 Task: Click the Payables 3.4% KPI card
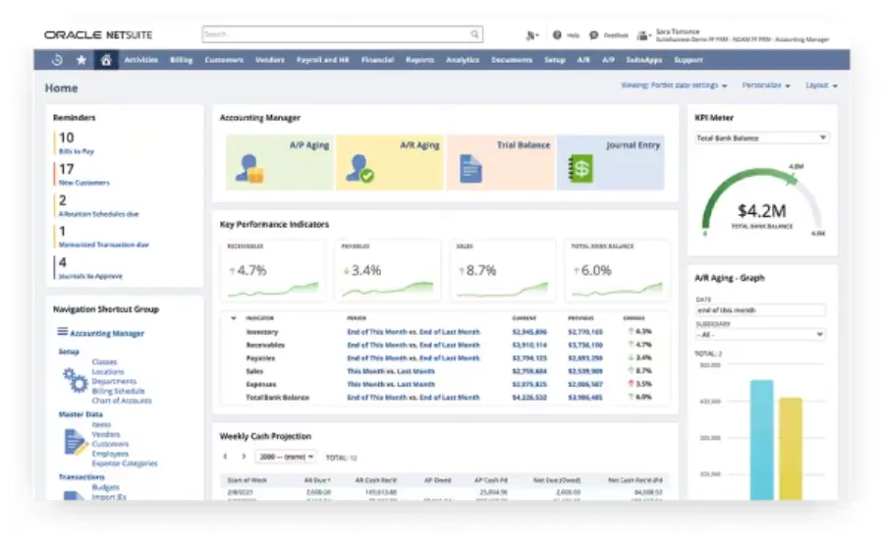coord(388,270)
